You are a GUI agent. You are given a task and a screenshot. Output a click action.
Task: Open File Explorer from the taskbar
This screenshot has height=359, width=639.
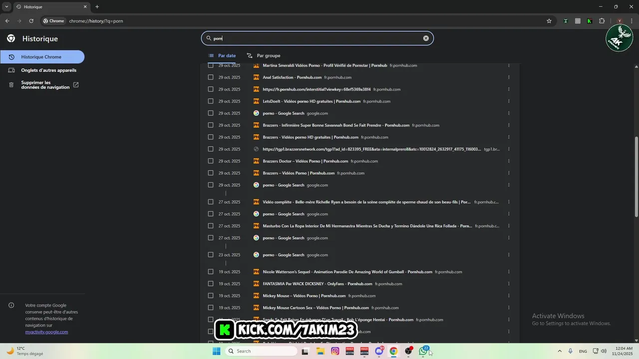point(320,351)
